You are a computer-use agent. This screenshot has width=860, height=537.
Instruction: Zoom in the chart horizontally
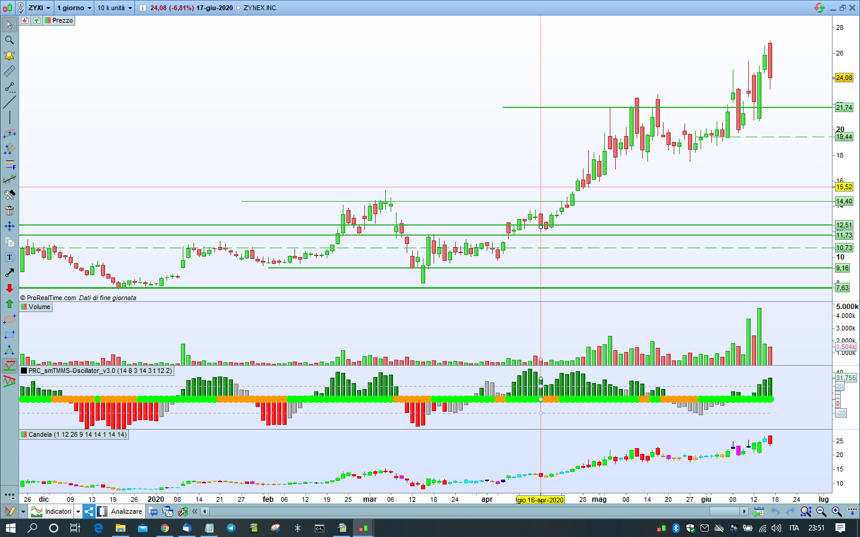coord(837,511)
